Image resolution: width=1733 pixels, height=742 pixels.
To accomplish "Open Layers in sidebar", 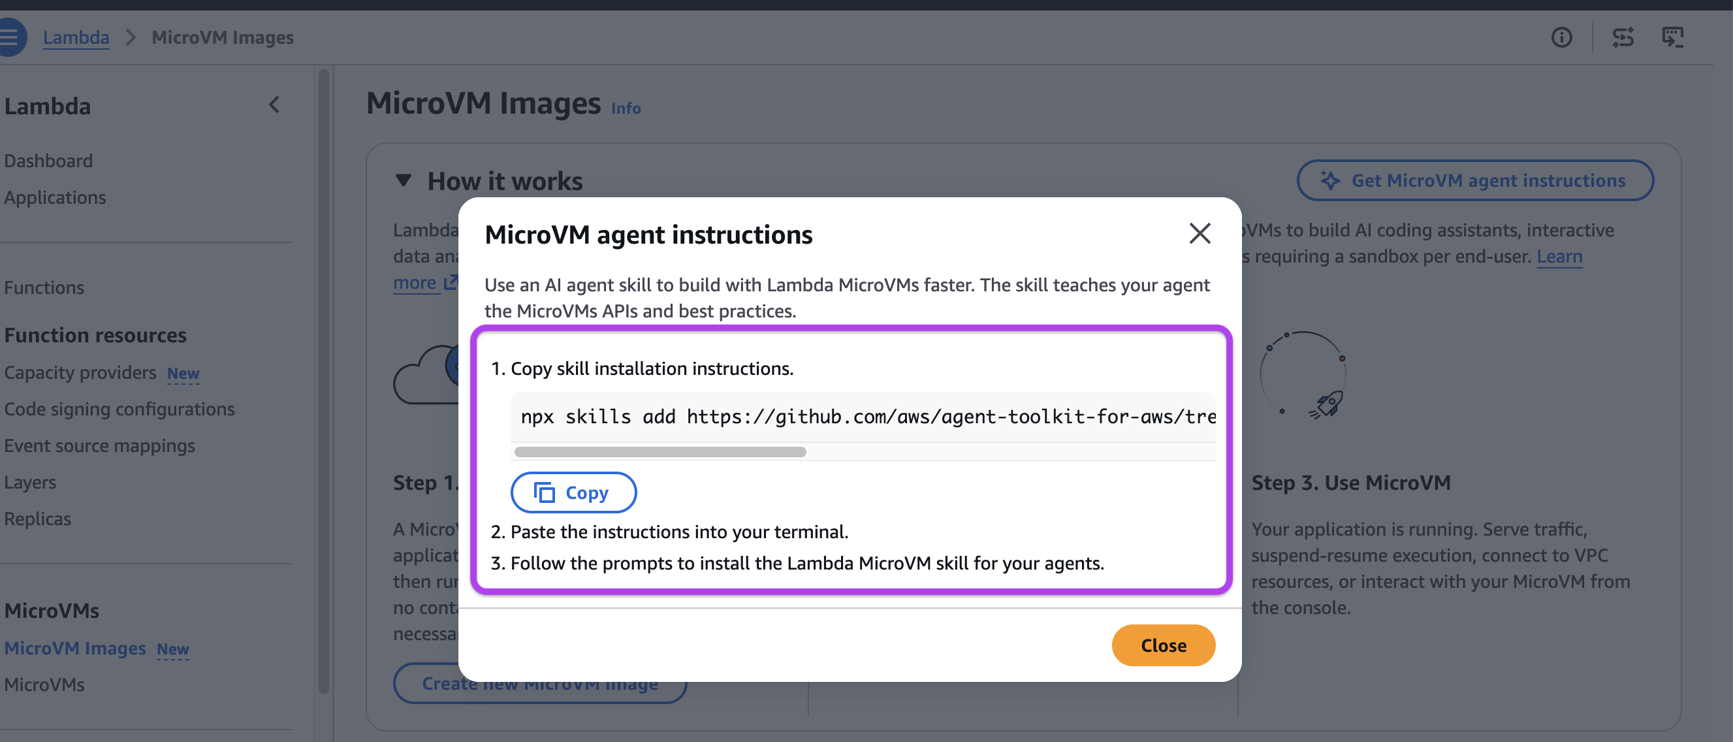I will pyautogui.click(x=30, y=482).
